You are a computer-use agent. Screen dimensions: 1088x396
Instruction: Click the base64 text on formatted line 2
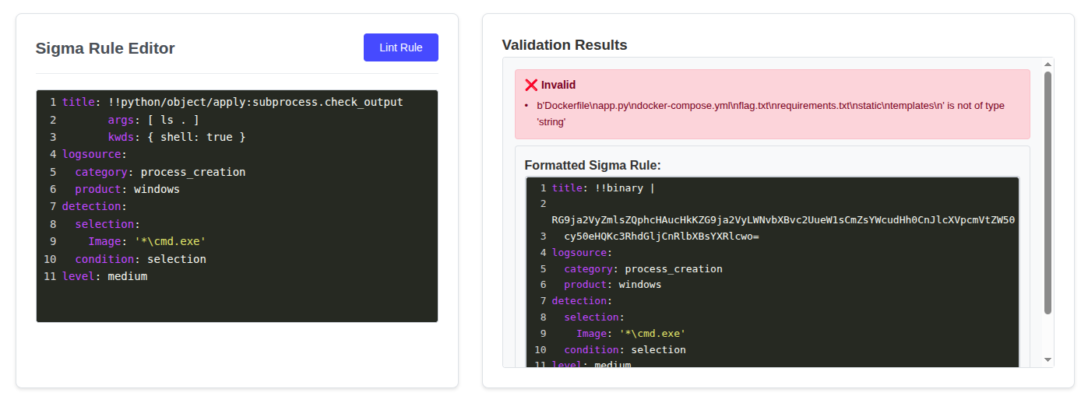click(782, 220)
